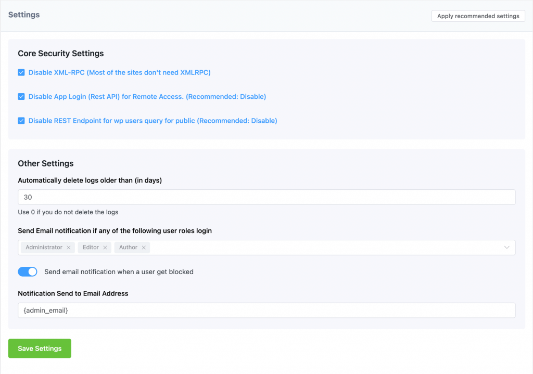Image resolution: width=533 pixels, height=374 pixels.
Task: Remove the Author role via its x icon
Action: pyautogui.click(x=144, y=247)
